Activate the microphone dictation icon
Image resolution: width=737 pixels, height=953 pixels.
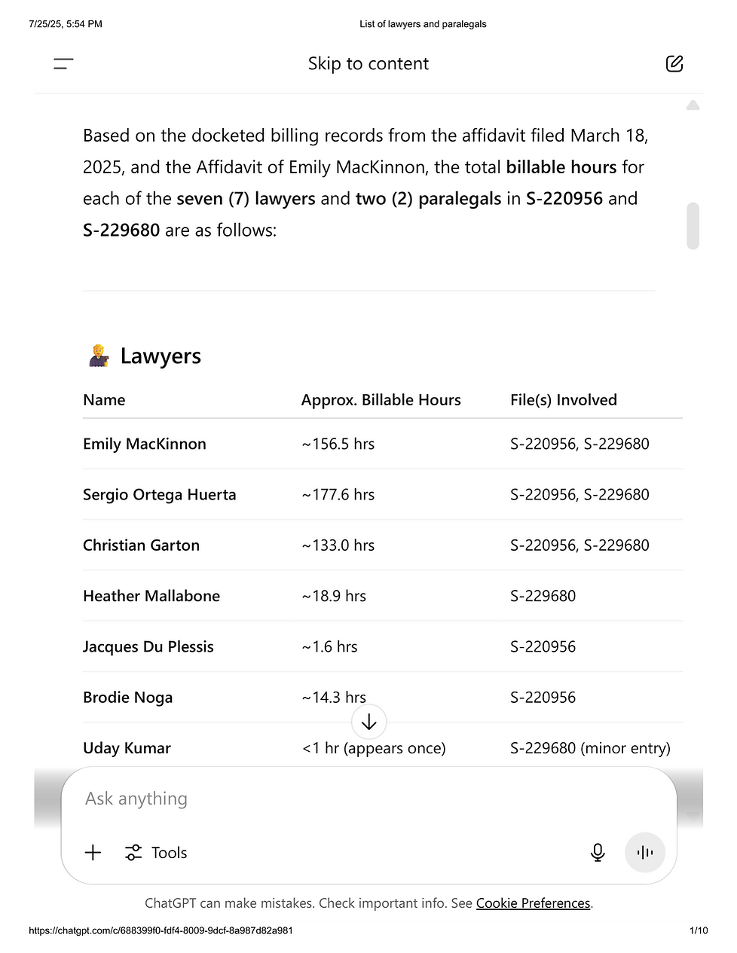598,852
